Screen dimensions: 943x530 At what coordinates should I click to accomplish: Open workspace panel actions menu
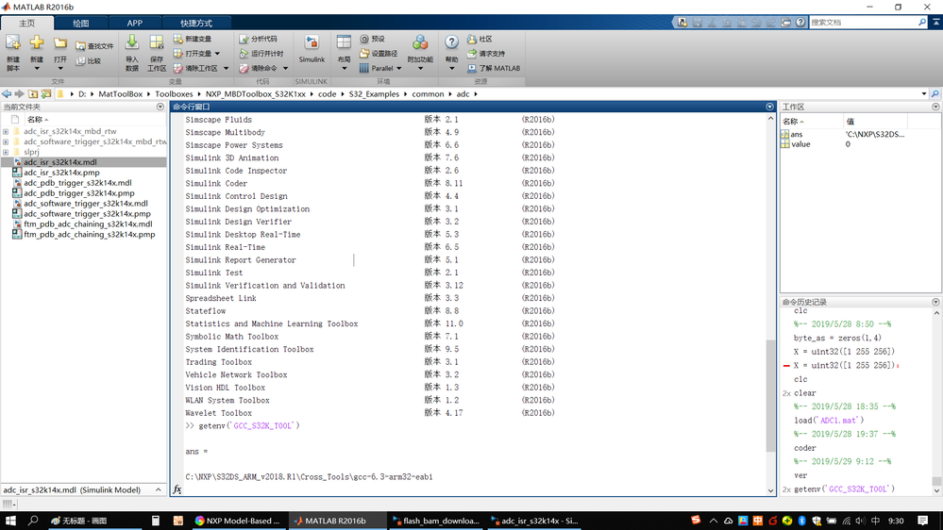935,107
